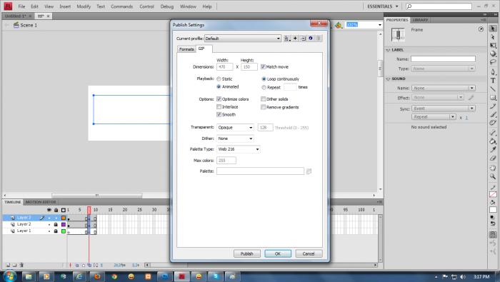Click the Import/Export Profile icon
Image resolution: width=500 pixels, height=282 pixels.
tap(287, 39)
